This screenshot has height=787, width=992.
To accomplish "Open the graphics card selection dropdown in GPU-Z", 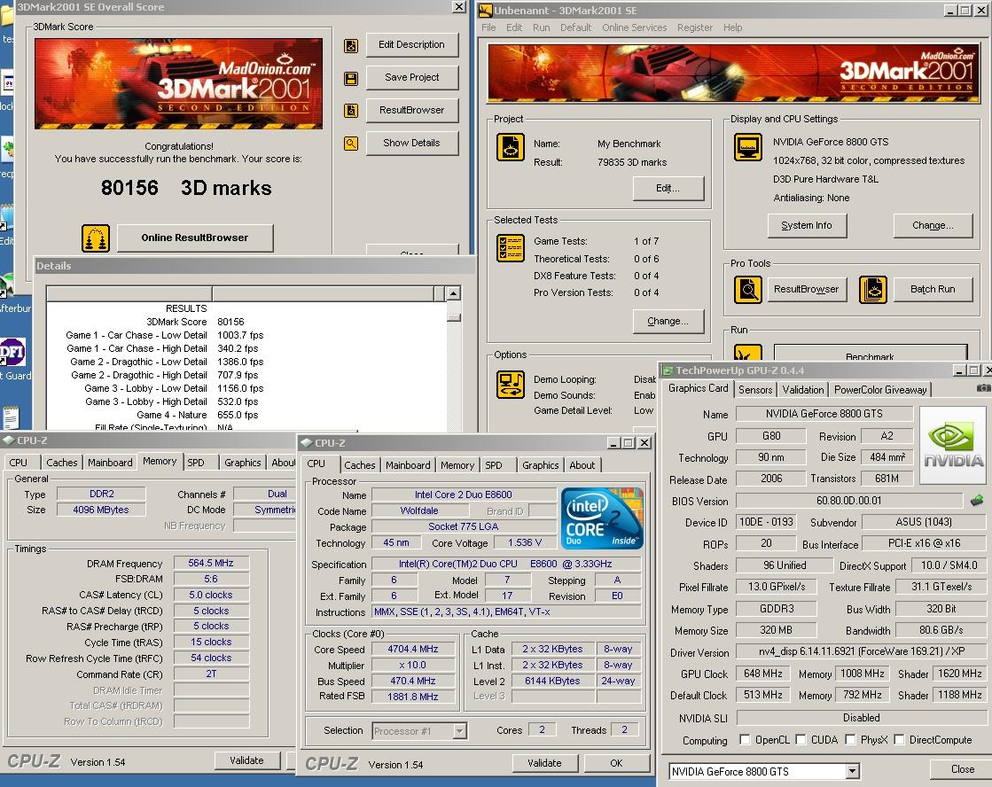I will pos(852,771).
